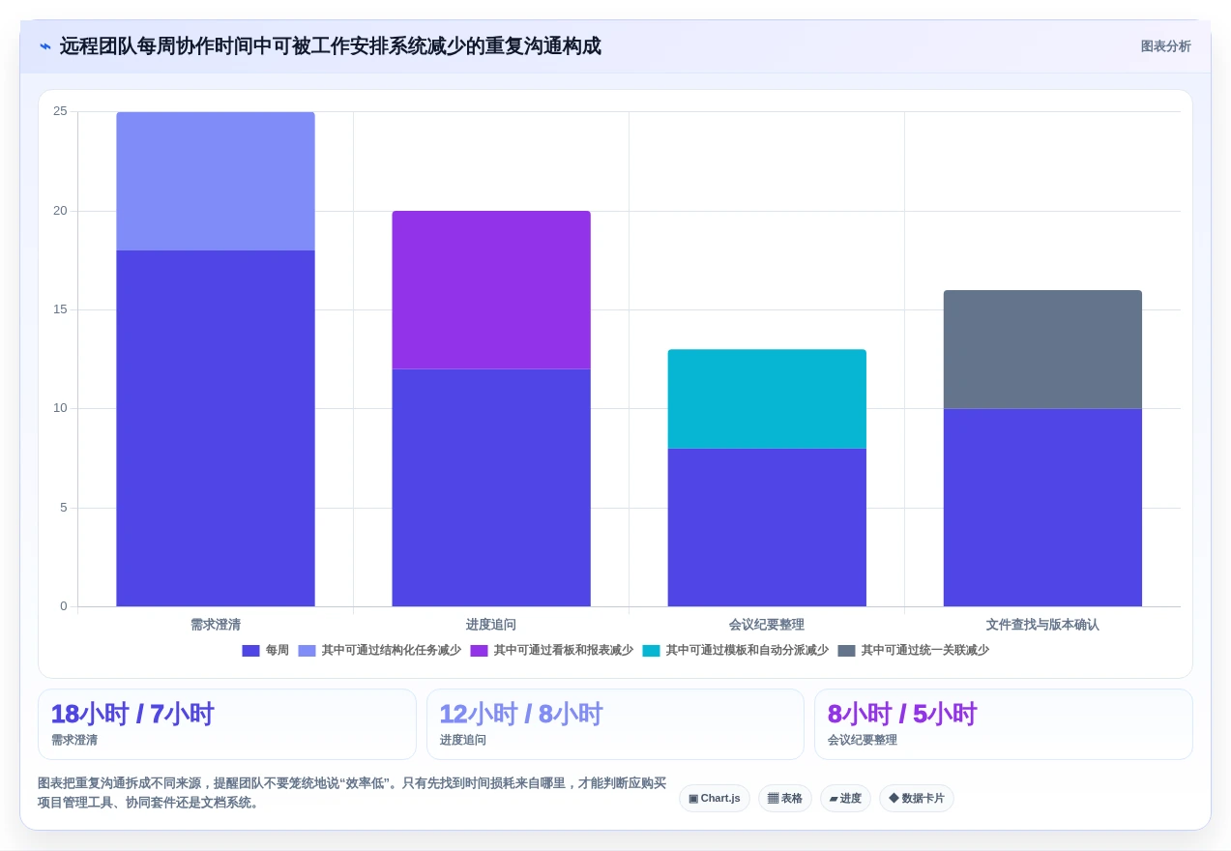The width and height of the screenshot is (1231, 851).
Task: Click the 图表分析 label in header
Action: (x=1165, y=46)
